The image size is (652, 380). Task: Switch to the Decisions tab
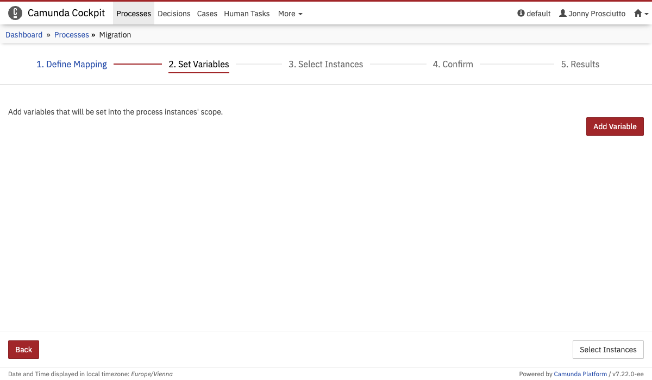tap(174, 14)
